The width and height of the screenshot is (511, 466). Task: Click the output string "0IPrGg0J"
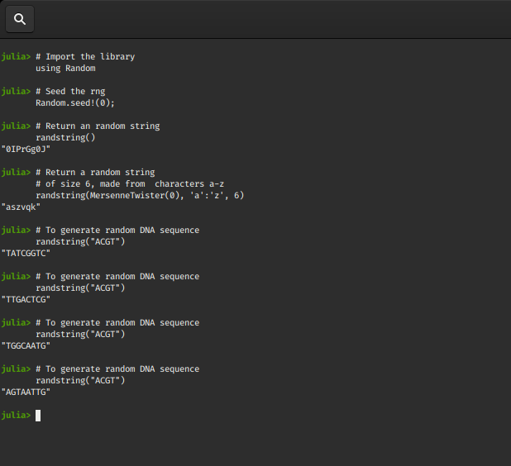(x=26, y=150)
